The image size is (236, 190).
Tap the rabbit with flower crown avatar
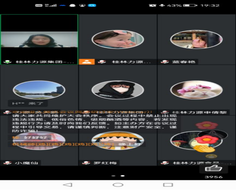point(196,90)
